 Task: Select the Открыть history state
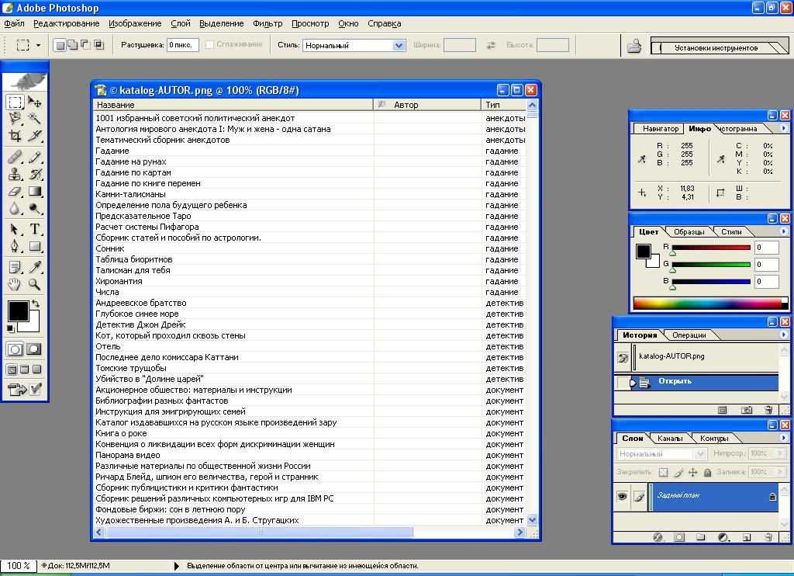[x=696, y=382]
